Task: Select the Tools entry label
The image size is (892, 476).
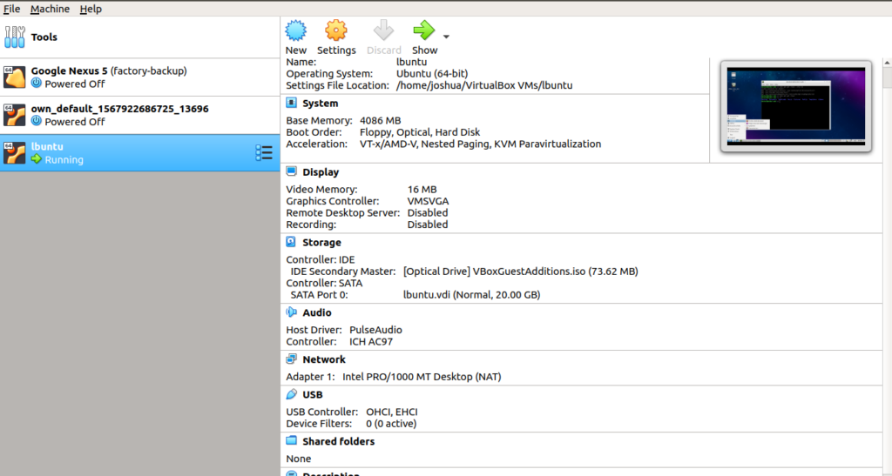Action: tap(44, 37)
